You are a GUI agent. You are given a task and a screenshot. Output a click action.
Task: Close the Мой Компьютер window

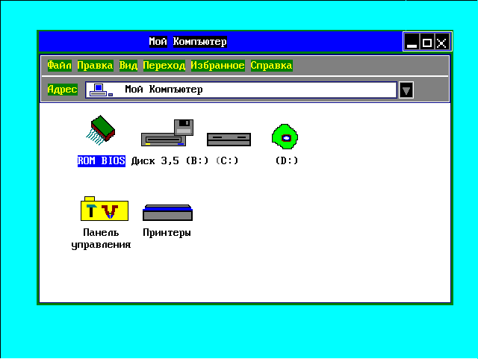(x=442, y=42)
